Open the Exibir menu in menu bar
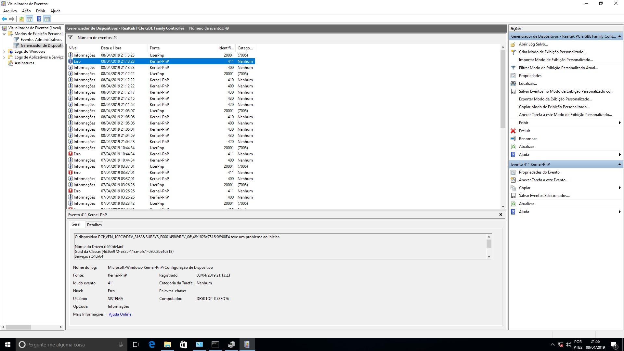 click(x=41, y=11)
